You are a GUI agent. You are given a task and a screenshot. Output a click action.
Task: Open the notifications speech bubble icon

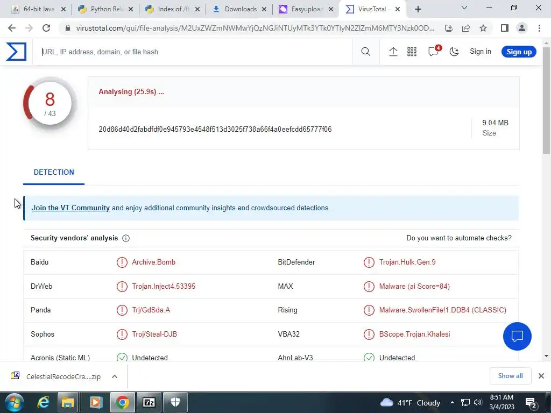click(x=433, y=52)
